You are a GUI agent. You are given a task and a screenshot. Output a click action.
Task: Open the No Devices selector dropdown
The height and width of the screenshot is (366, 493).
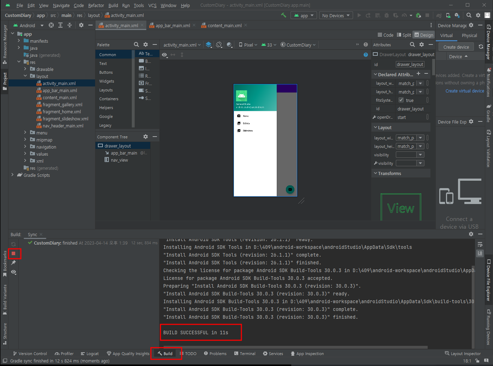pyautogui.click(x=336, y=16)
